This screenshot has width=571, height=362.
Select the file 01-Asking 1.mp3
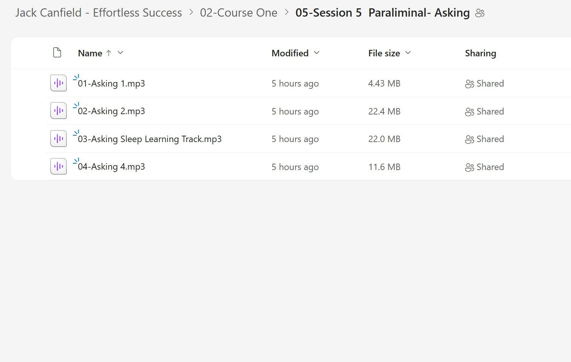(112, 84)
